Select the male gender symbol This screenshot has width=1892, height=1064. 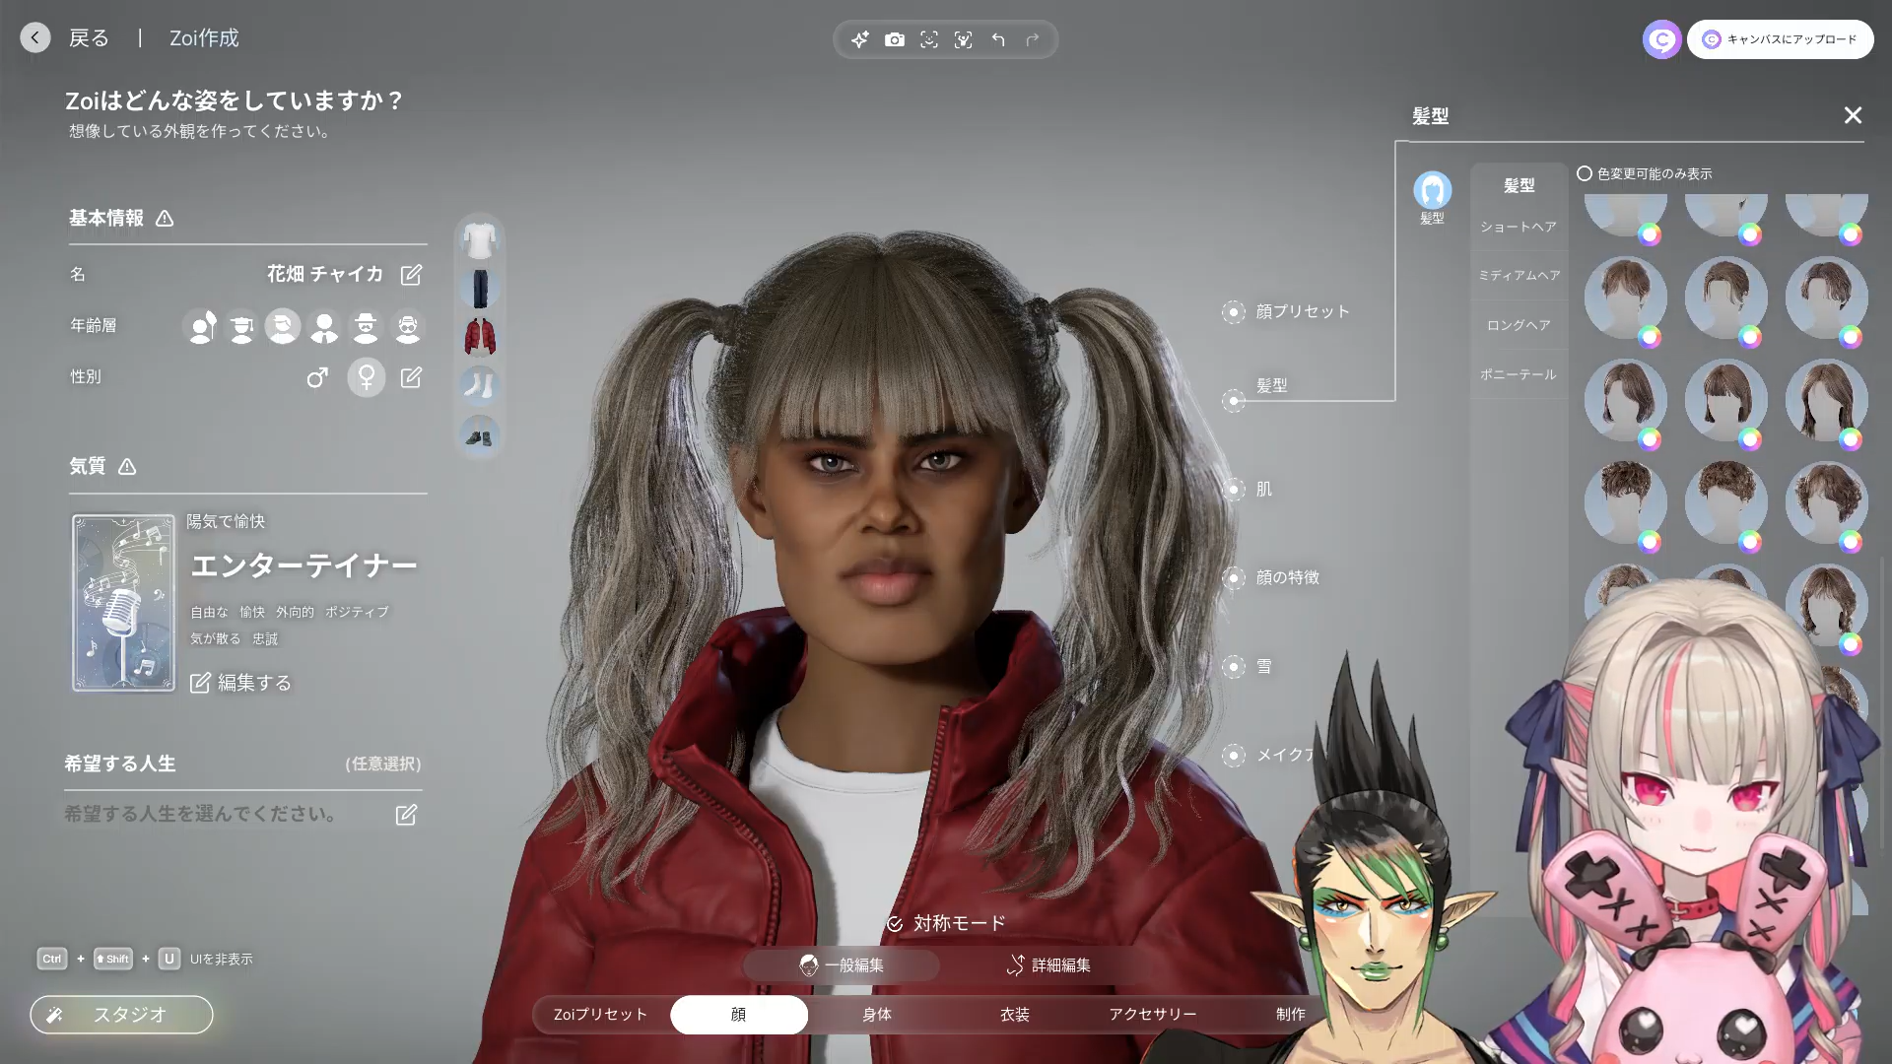(x=316, y=377)
